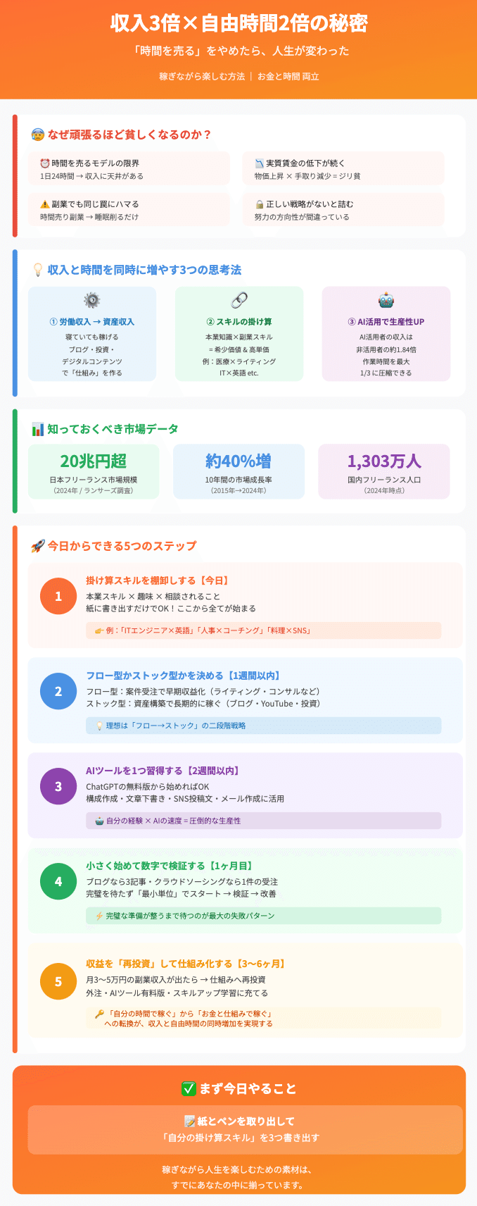Click the ③ AI活用で生産性UP card heading
The height and width of the screenshot is (1206, 477).
tap(386, 322)
